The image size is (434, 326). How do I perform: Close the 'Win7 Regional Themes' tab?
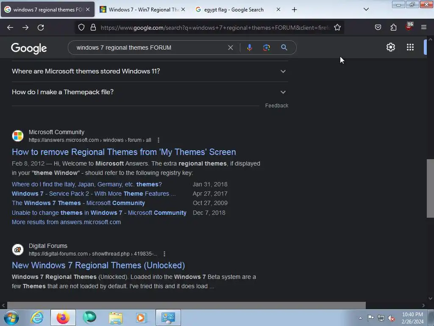point(183,9)
